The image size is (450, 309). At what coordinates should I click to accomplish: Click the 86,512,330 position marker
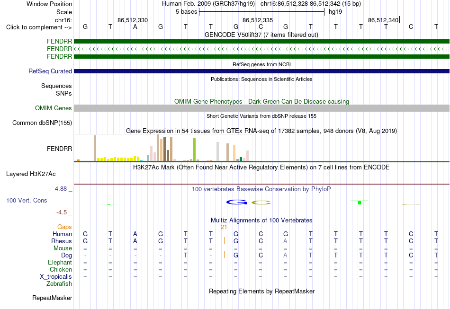click(x=133, y=20)
